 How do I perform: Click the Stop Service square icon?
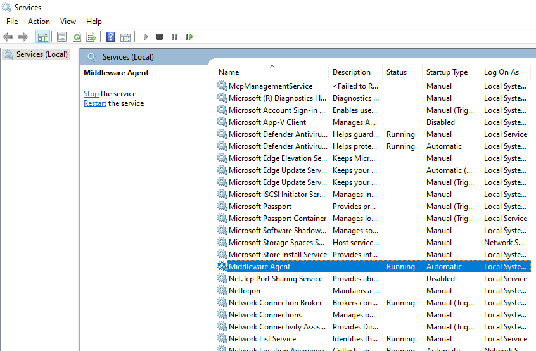click(159, 37)
